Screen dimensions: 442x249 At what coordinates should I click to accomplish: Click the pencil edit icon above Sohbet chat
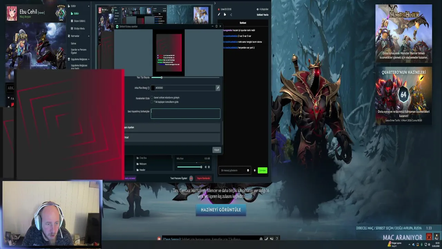(x=219, y=15)
